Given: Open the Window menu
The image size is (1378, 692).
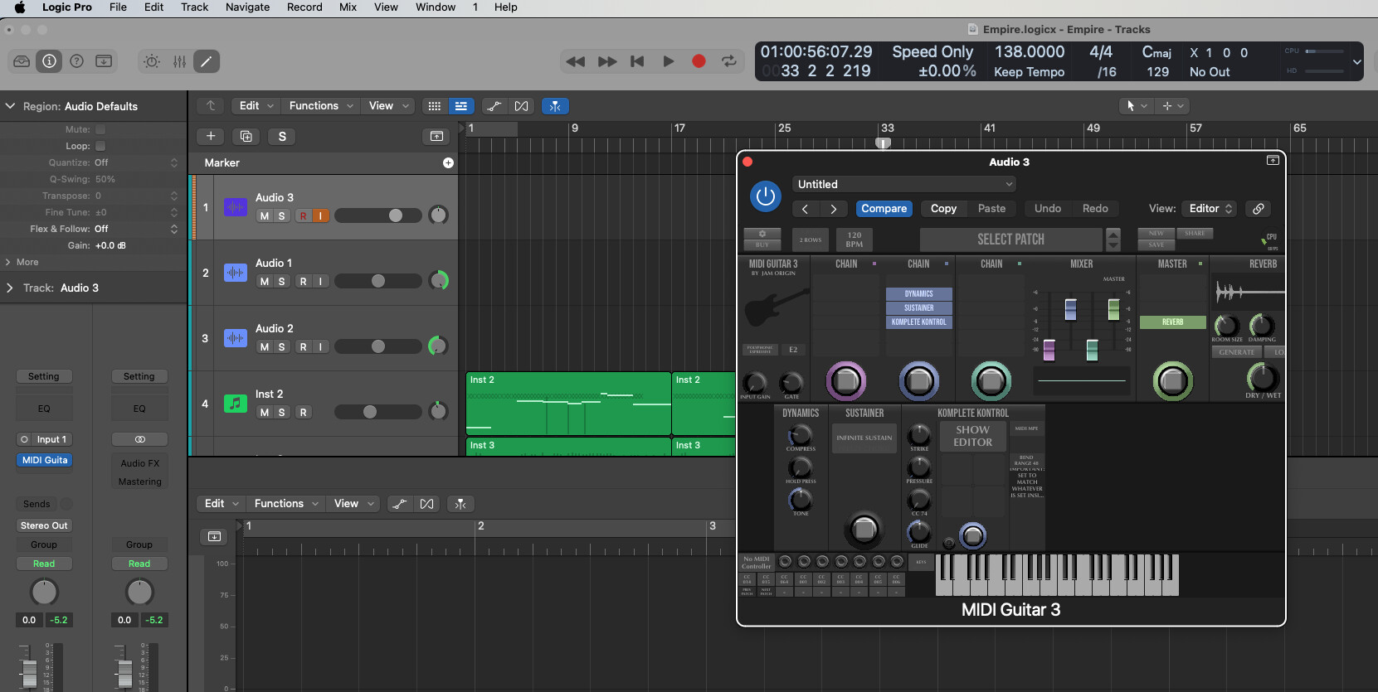Looking at the screenshot, I should click(x=436, y=7).
